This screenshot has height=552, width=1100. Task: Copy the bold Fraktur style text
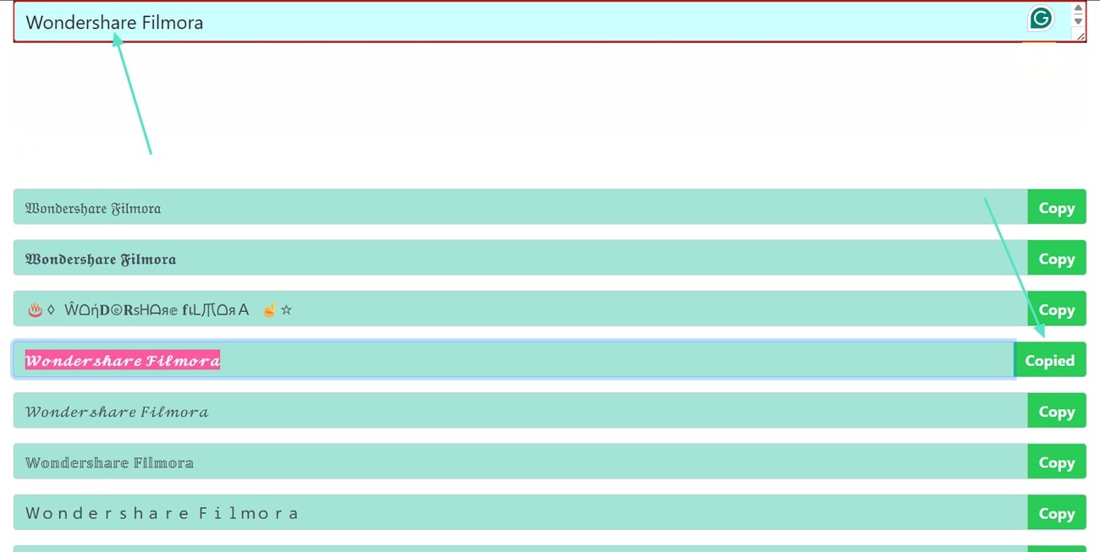coord(1057,258)
